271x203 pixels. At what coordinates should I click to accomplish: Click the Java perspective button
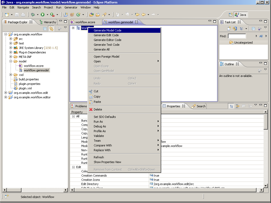click(241, 15)
